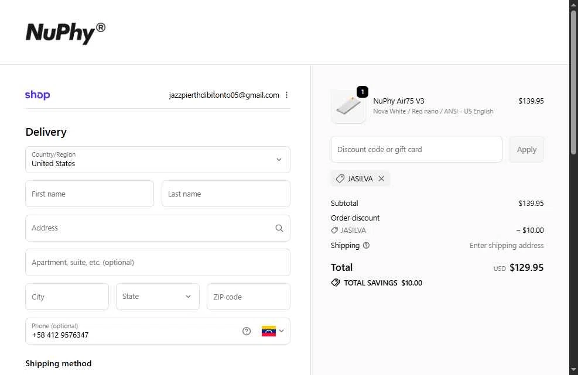
Task: Click the page vertical scrollbar
Action: click(573, 82)
